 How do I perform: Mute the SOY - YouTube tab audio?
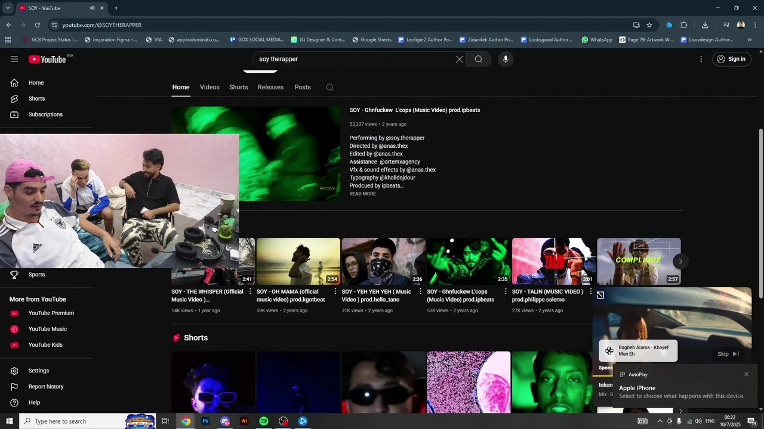click(92, 8)
